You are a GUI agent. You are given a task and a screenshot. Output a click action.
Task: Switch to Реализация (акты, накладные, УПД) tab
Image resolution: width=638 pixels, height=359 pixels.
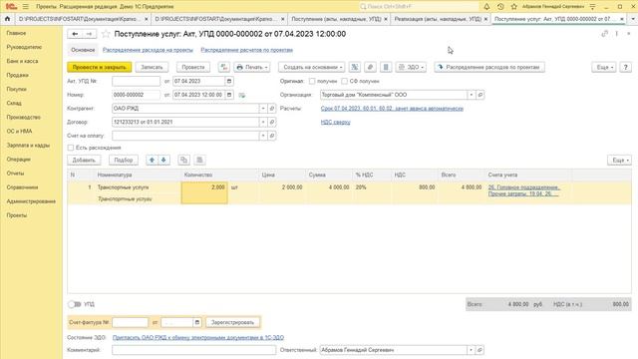click(x=438, y=19)
